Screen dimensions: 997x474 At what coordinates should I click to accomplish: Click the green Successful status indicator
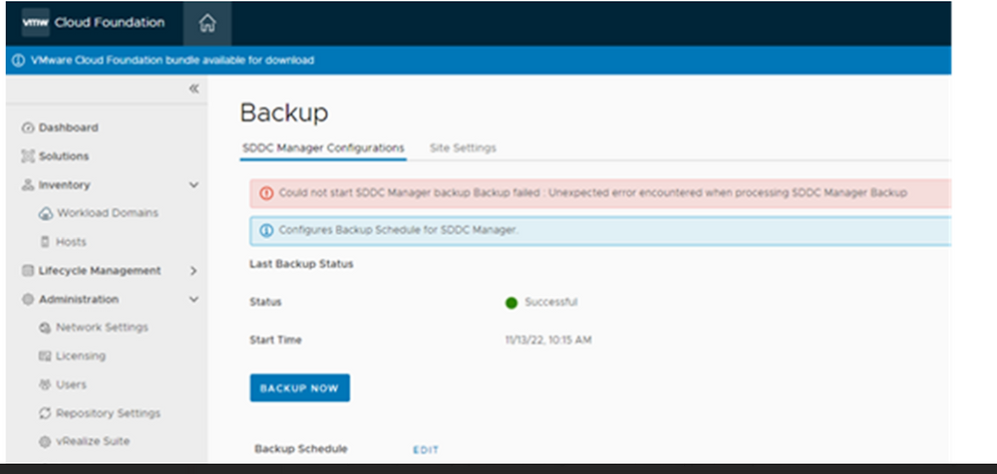point(511,303)
